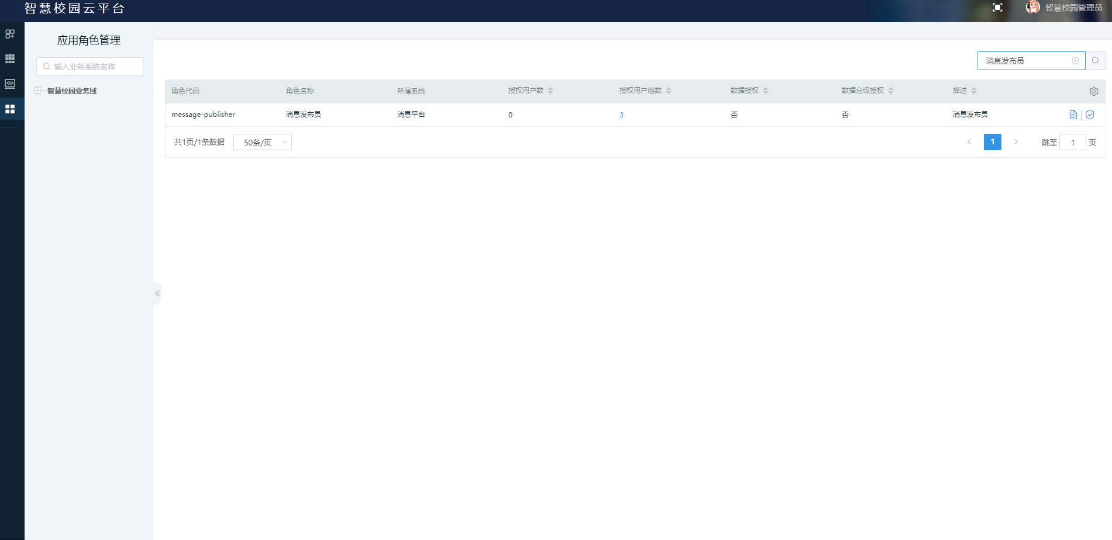Open the 50条/页 page size dropdown
Image resolution: width=1112 pixels, height=540 pixels.
click(263, 142)
